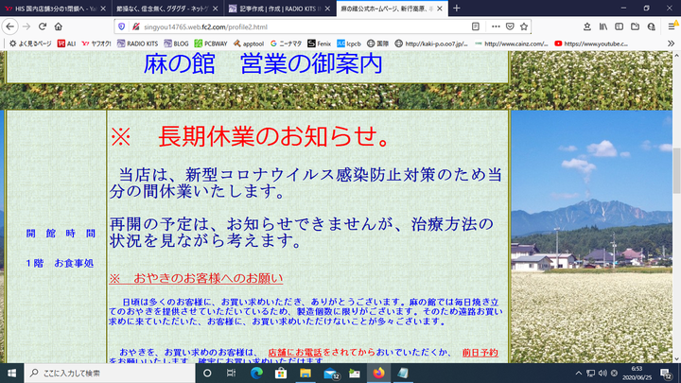Click the 長期休業のお知らせ heading text
Image resolution: width=681 pixels, height=383 pixels.
click(x=273, y=136)
